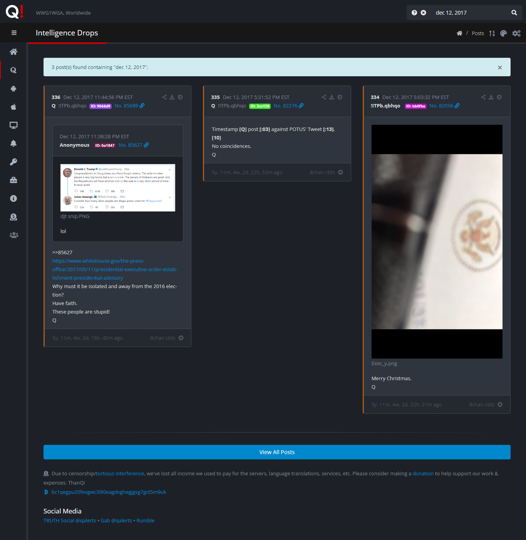Open post 335 with its arrow icon
Screen dimensions: 526x540
click(x=340, y=97)
